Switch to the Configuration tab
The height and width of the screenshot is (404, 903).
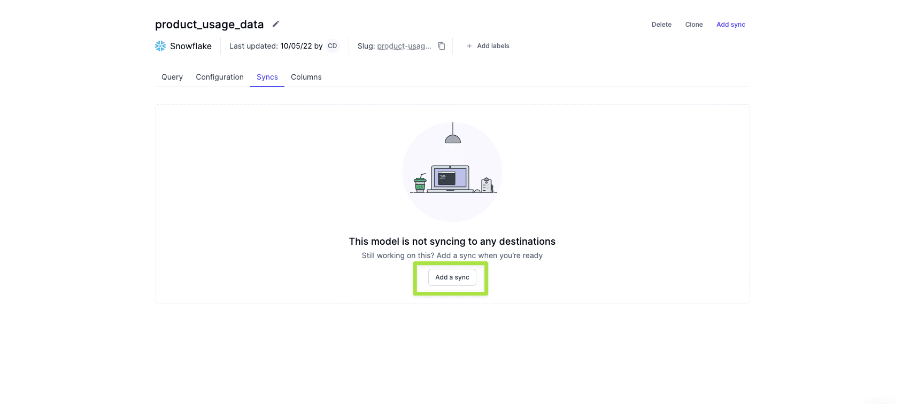tap(220, 77)
